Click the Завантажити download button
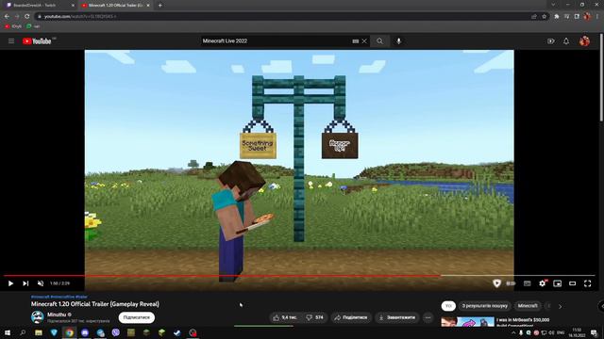 click(396, 317)
